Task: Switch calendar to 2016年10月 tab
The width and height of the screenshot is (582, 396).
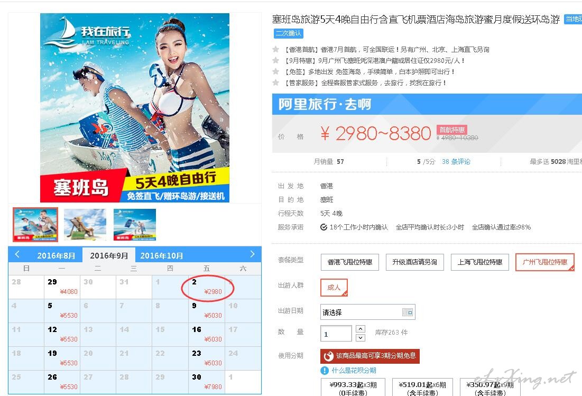Action: pyautogui.click(x=161, y=255)
